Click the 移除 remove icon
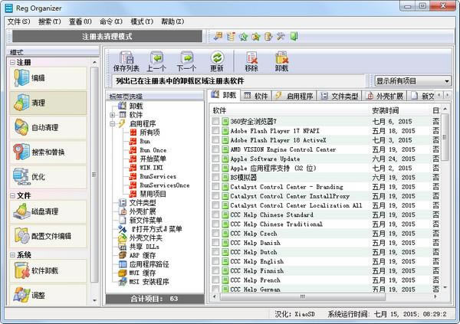This screenshot has height=324, width=460. [251, 61]
